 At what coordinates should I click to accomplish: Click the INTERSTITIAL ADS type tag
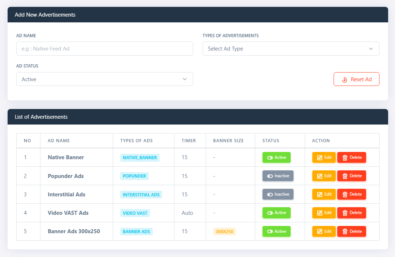[x=141, y=195]
